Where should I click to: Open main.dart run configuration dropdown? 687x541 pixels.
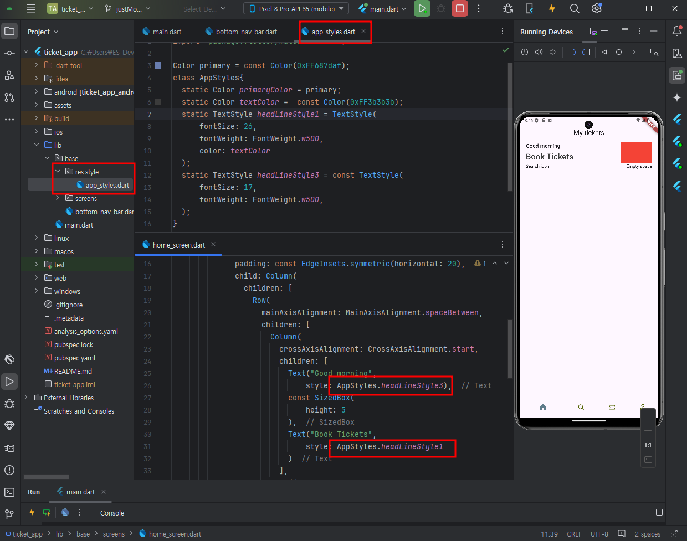[x=382, y=8]
